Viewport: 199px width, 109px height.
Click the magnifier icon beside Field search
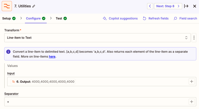point(175,18)
